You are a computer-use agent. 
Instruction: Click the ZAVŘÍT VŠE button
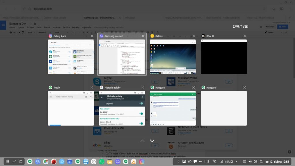click(240, 27)
